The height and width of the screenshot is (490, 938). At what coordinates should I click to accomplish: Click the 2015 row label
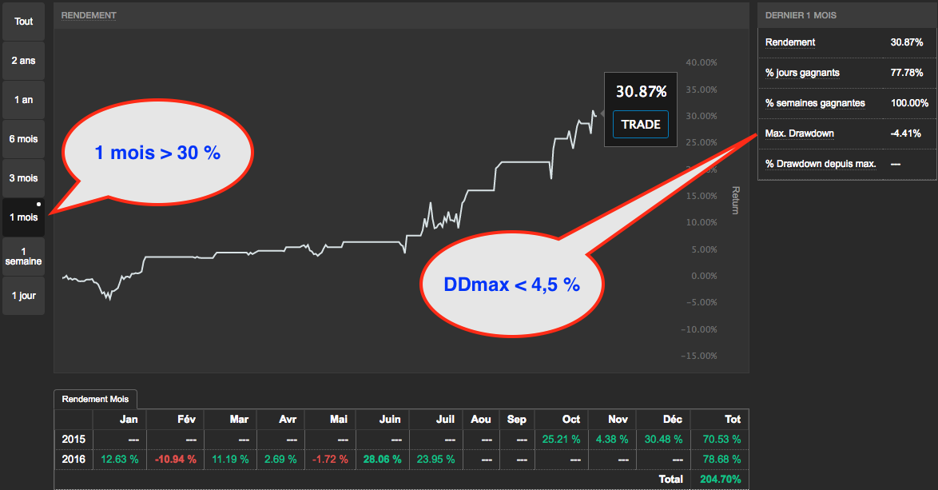click(74, 439)
